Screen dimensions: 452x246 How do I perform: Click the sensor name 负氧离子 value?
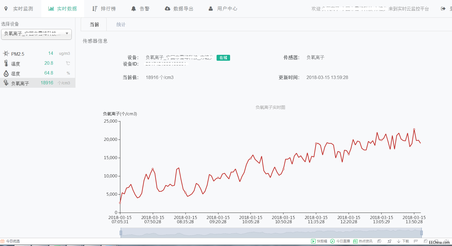315,57
